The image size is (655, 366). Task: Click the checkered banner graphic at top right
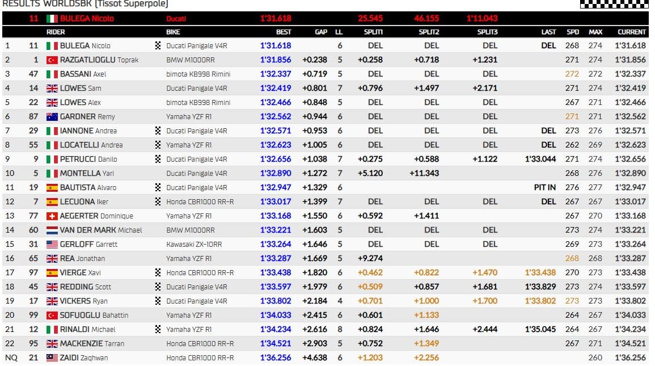[x=614, y=4]
